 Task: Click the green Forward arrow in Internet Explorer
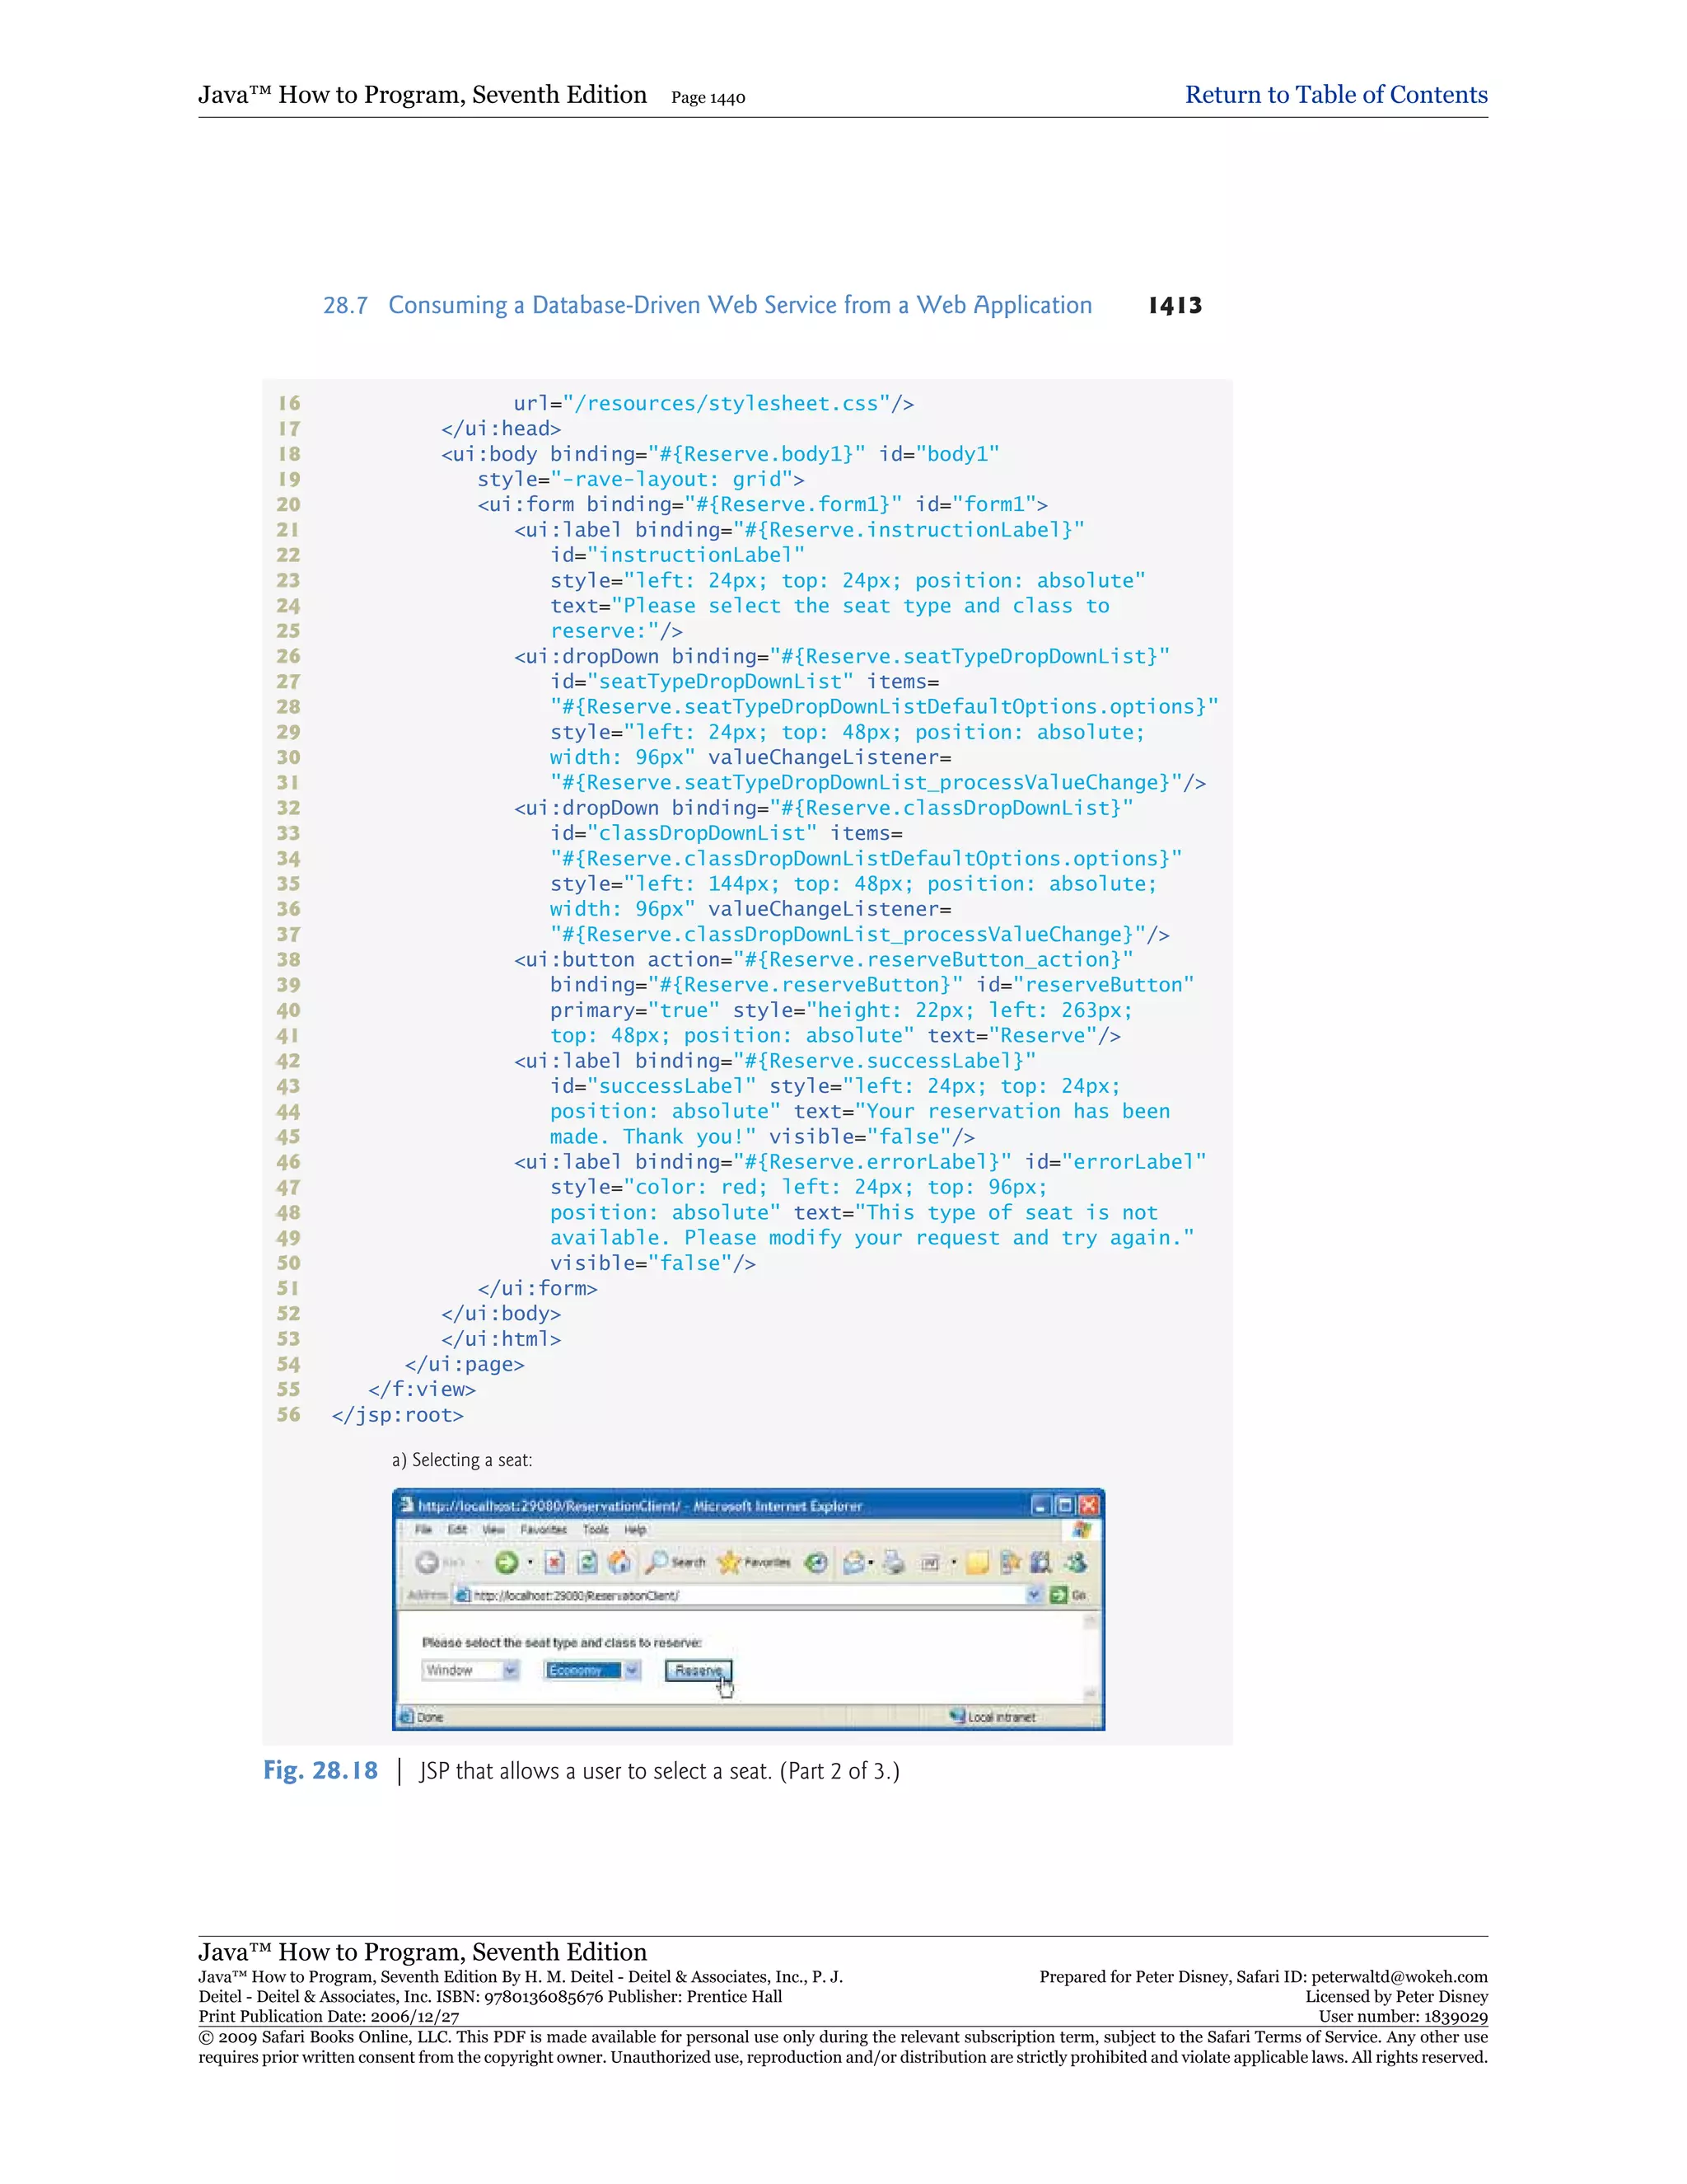pyautogui.click(x=507, y=1562)
